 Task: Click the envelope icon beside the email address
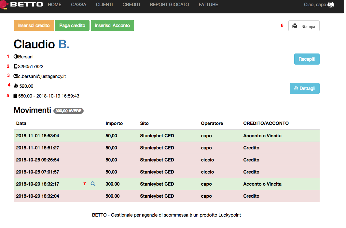(16, 76)
